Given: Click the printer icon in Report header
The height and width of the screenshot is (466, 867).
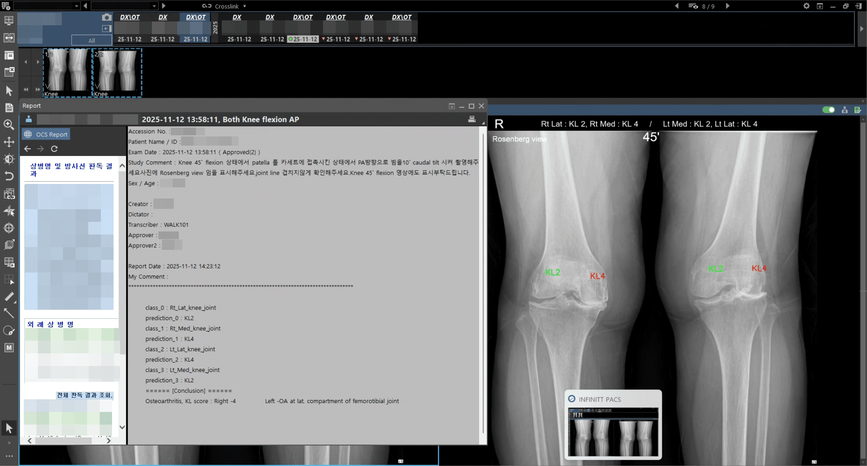Looking at the screenshot, I should click(472, 119).
